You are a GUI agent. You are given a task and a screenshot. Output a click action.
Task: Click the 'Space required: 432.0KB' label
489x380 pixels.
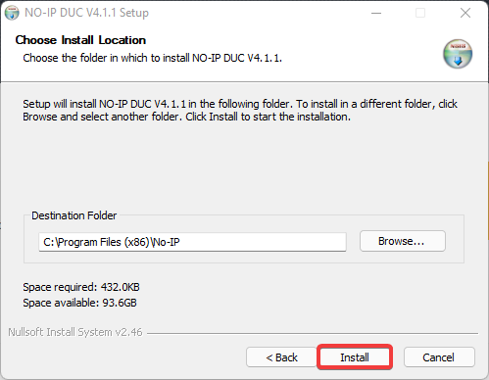pos(81,287)
